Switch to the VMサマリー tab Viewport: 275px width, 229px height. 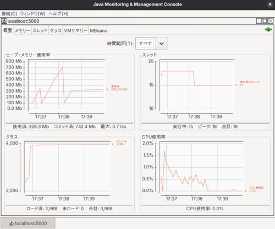(75, 30)
